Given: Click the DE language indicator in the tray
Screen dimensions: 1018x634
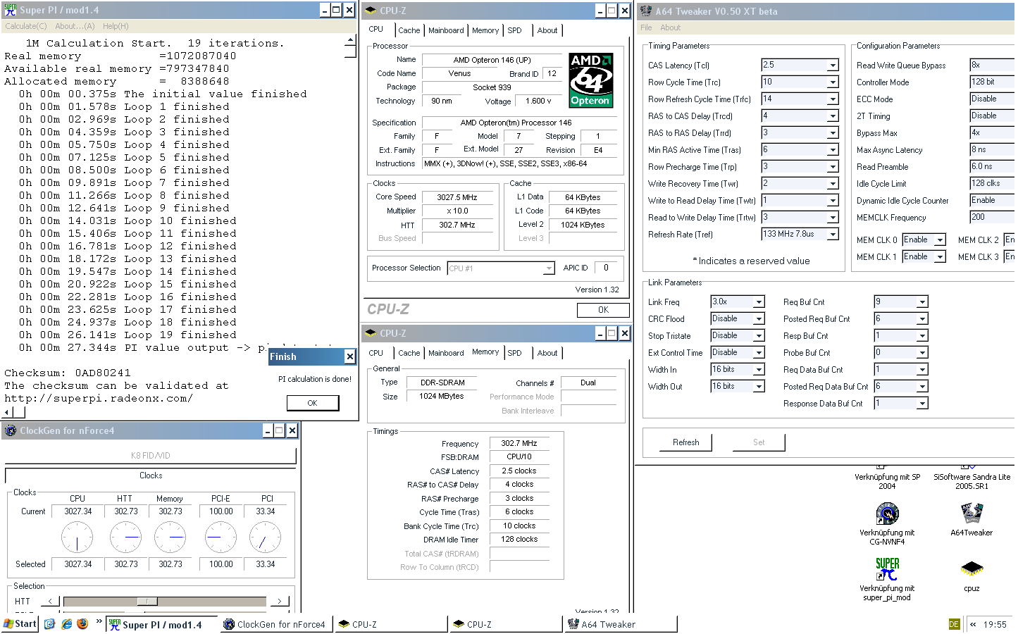Looking at the screenshot, I should [954, 624].
